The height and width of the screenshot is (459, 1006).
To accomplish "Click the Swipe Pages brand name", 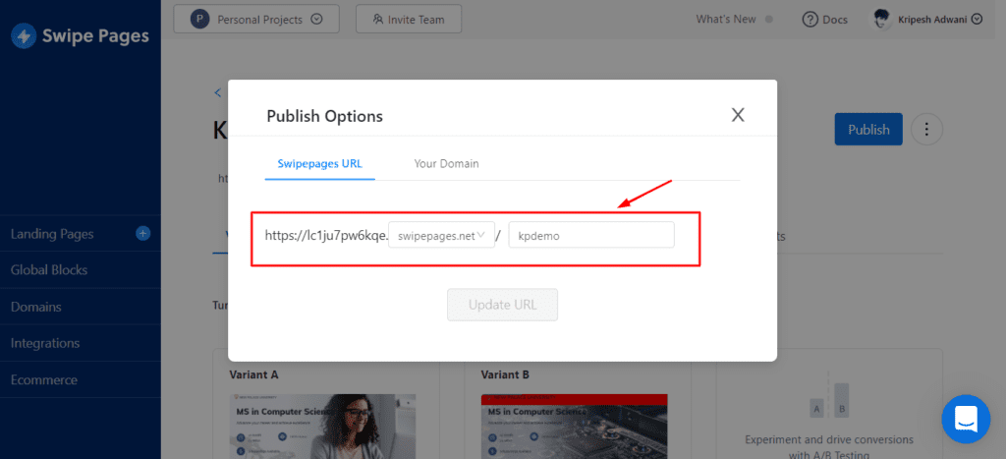I will tap(95, 36).
